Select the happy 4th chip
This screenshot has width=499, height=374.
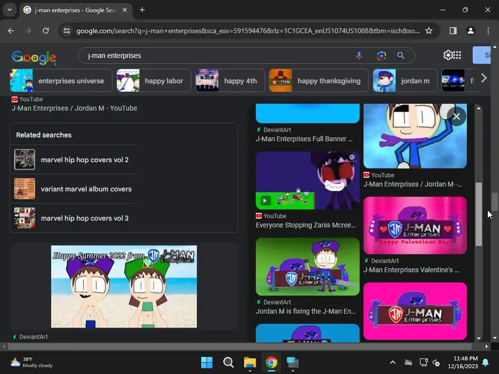tap(230, 81)
